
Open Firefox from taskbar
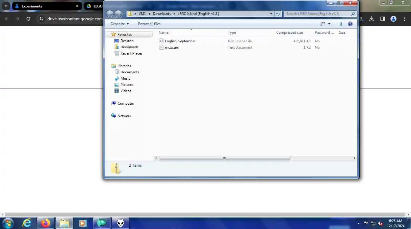(x=46, y=223)
